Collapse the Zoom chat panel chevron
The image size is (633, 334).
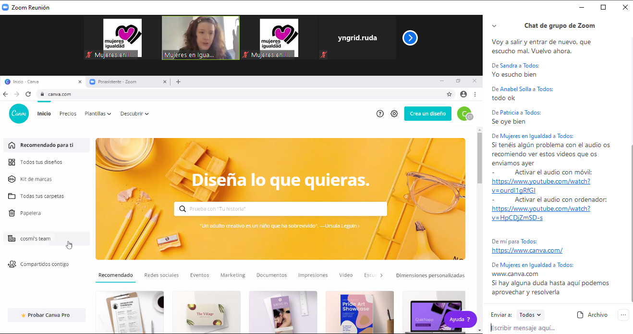tap(494, 26)
